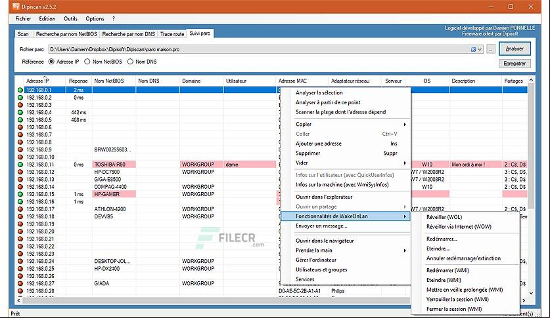Click the red status icon beside 192.168.0.12

20,172
